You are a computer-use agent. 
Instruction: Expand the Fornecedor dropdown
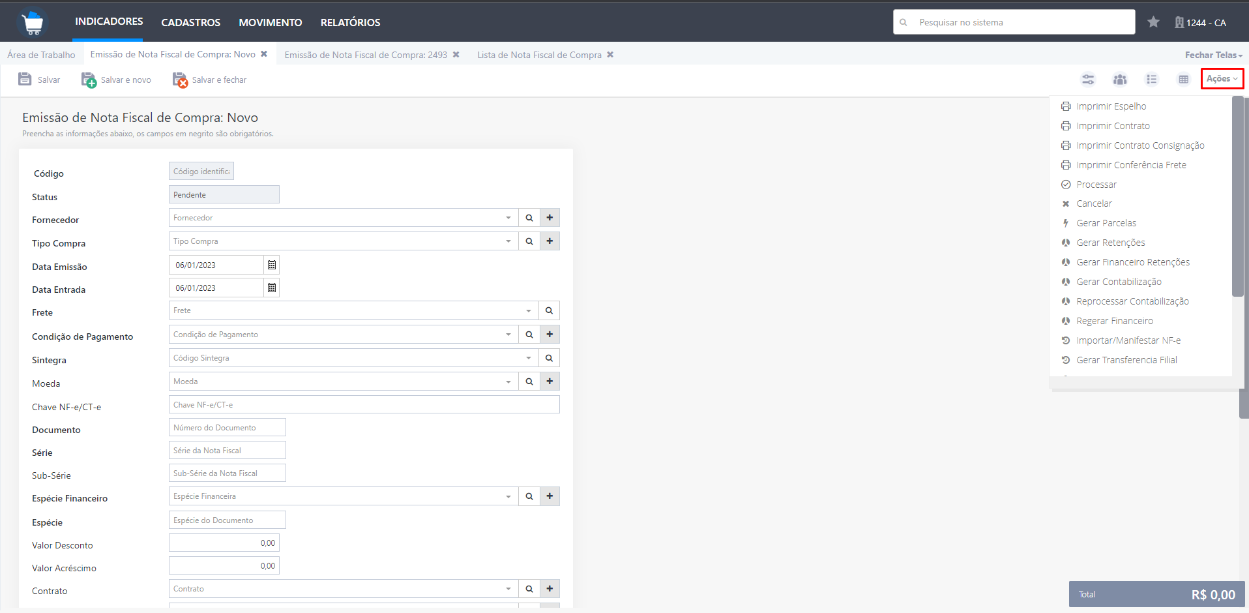508,218
